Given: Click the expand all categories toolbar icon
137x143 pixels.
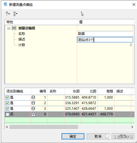Looking at the screenshot, I should coord(8,14).
